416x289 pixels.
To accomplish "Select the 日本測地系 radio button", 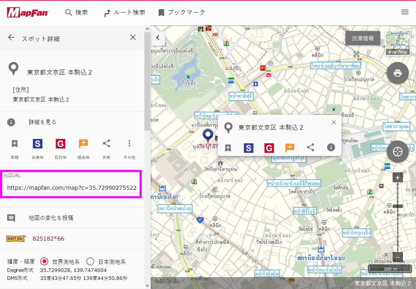I will click(x=90, y=262).
